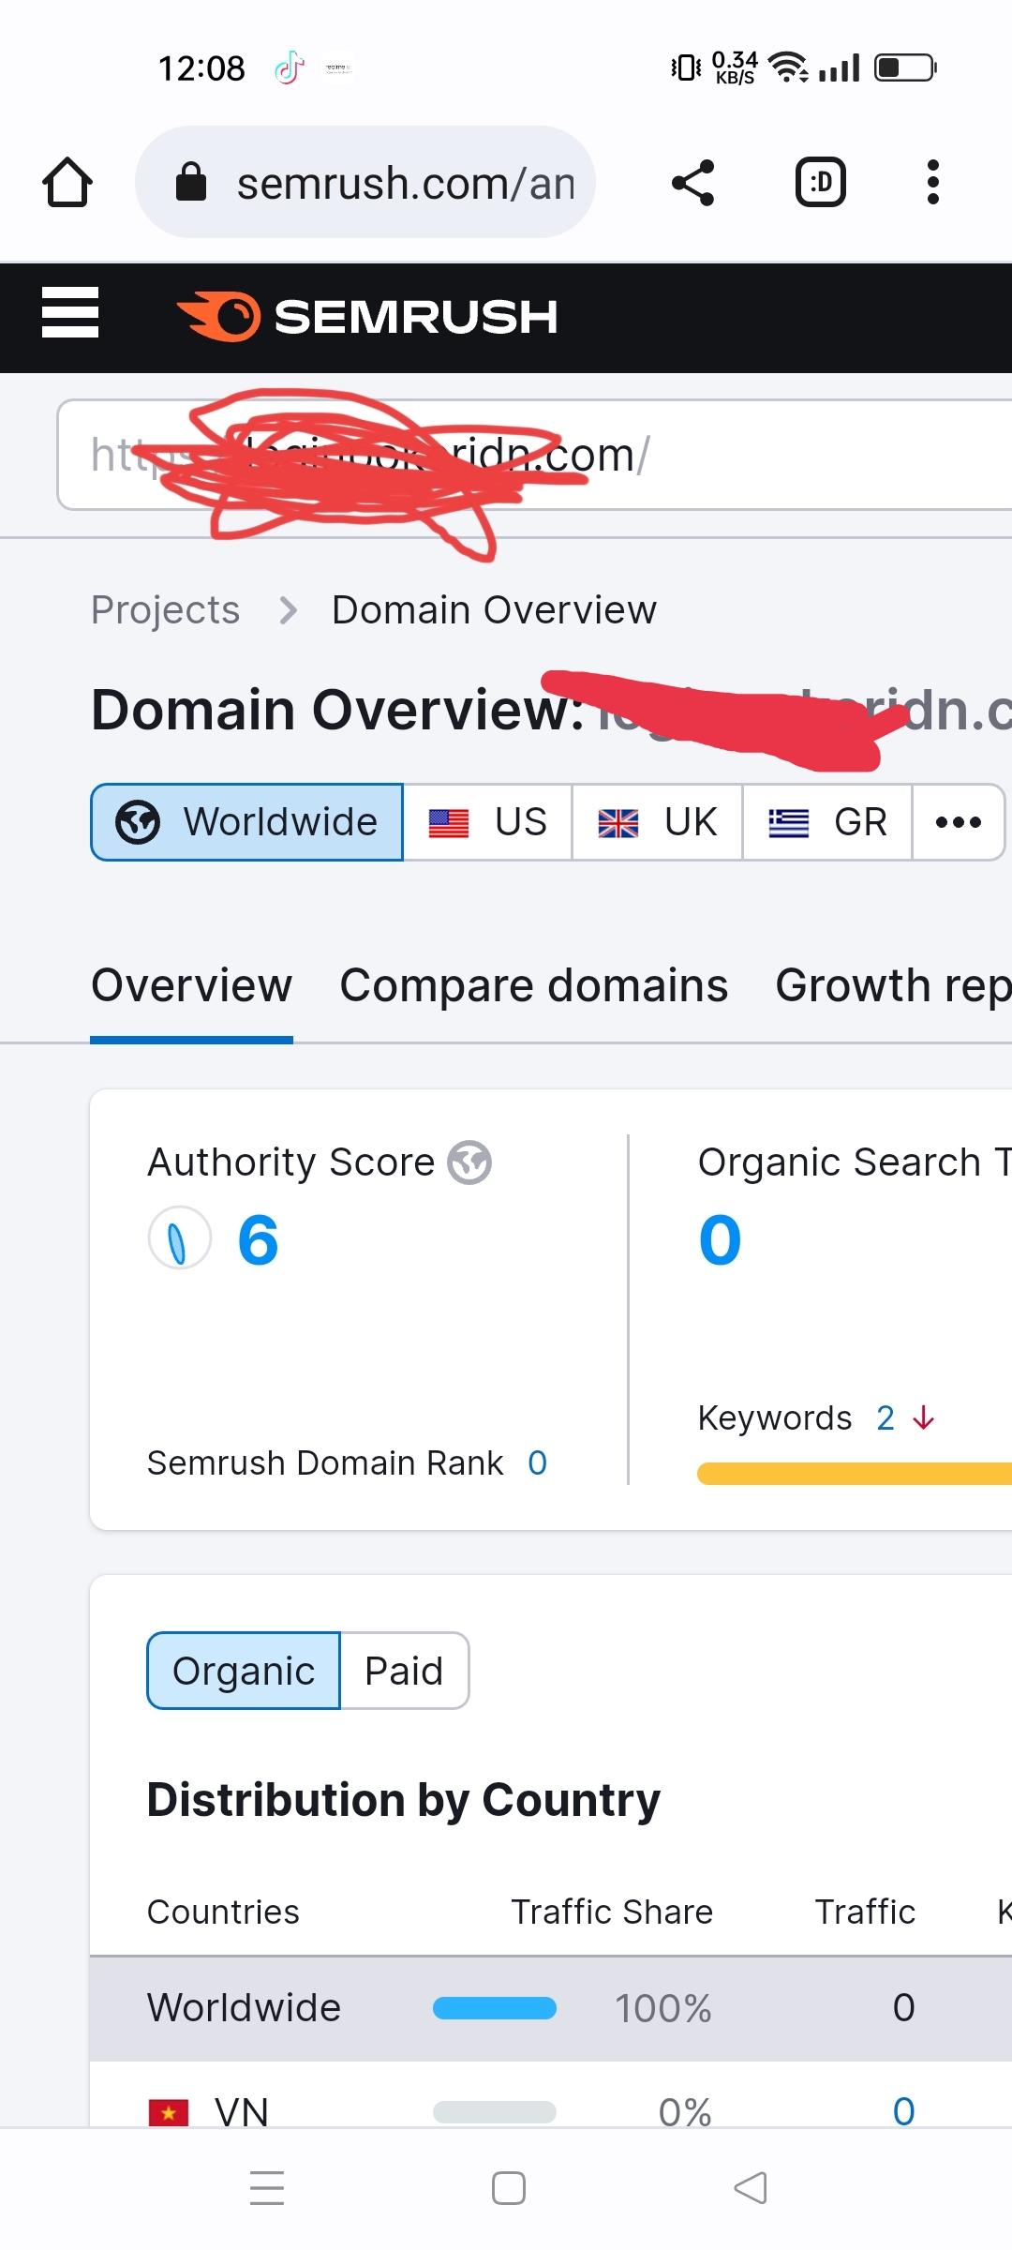The image size is (1012, 2250).
Task: Click the VN traffic value 0
Action: click(x=903, y=2111)
